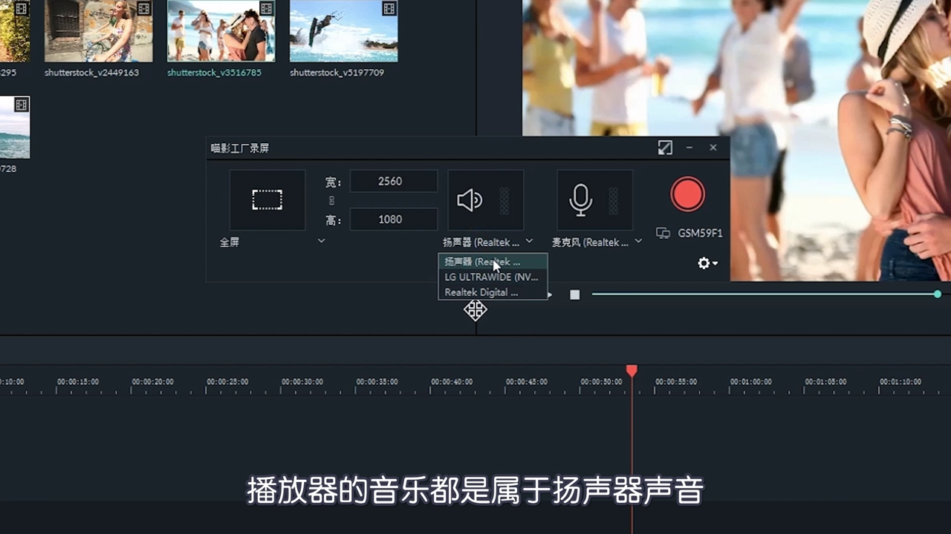The width and height of the screenshot is (951, 534).
Task: Click the 00:00:30:00 timeline mark
Action: (x=302, y=382)
